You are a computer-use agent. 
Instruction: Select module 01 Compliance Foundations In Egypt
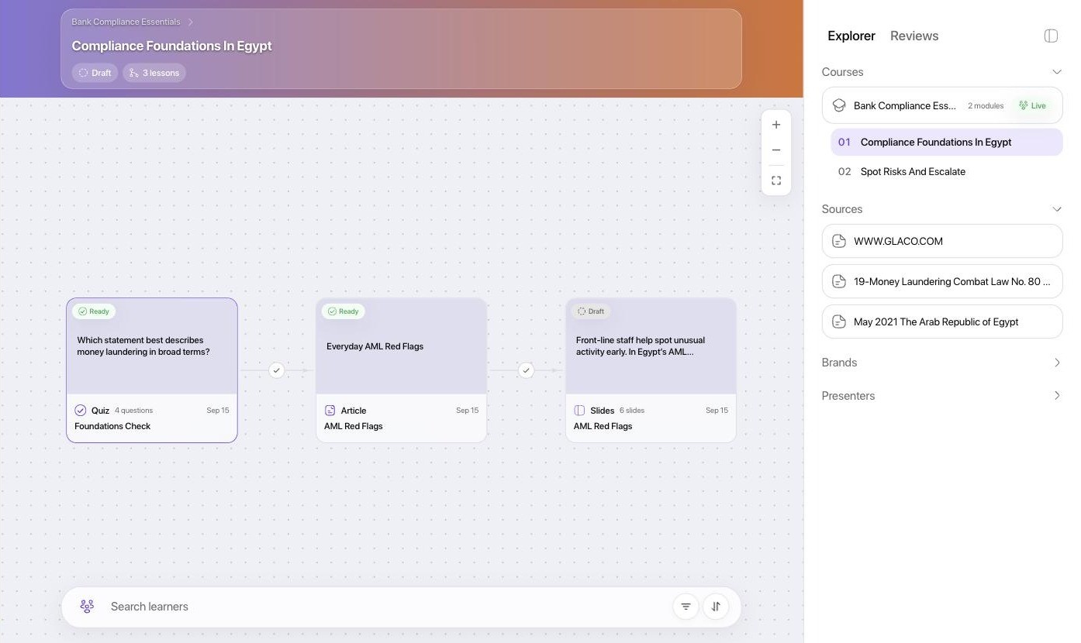tap(947, 143)
